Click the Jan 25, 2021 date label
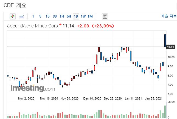Image resolution: width=177 pixels, height=119 pixels. [x=154, y=98]
